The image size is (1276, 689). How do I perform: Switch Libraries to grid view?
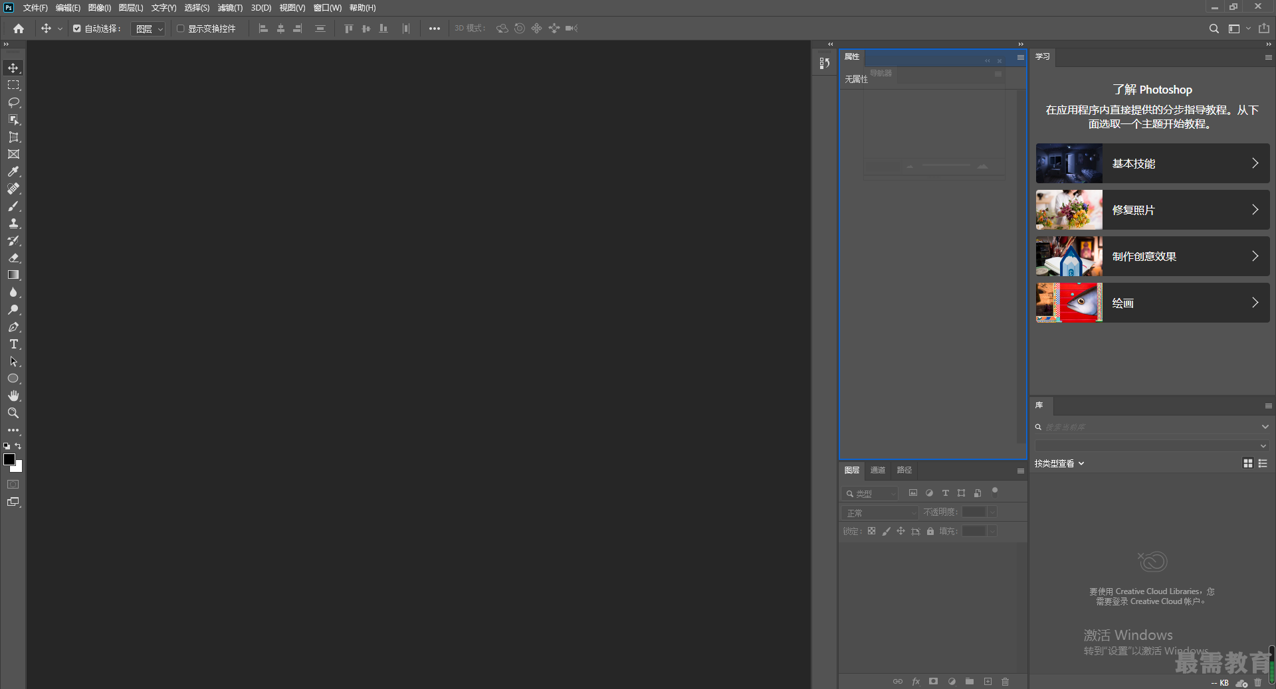pos(1247,463)
